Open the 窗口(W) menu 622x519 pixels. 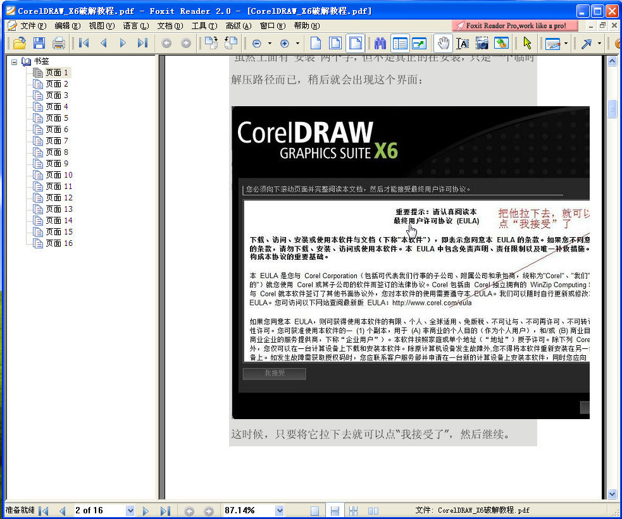(273, 26)
